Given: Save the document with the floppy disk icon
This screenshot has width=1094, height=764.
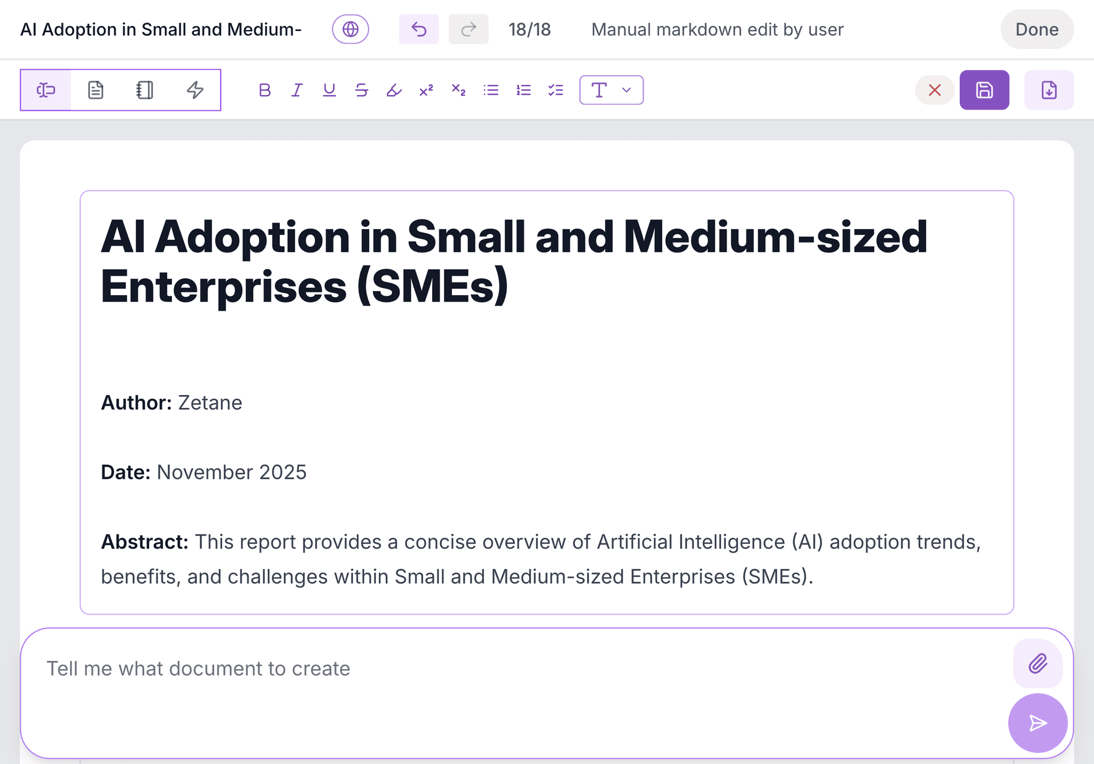Looking at the screenshot, I should [x=984, y=90].
